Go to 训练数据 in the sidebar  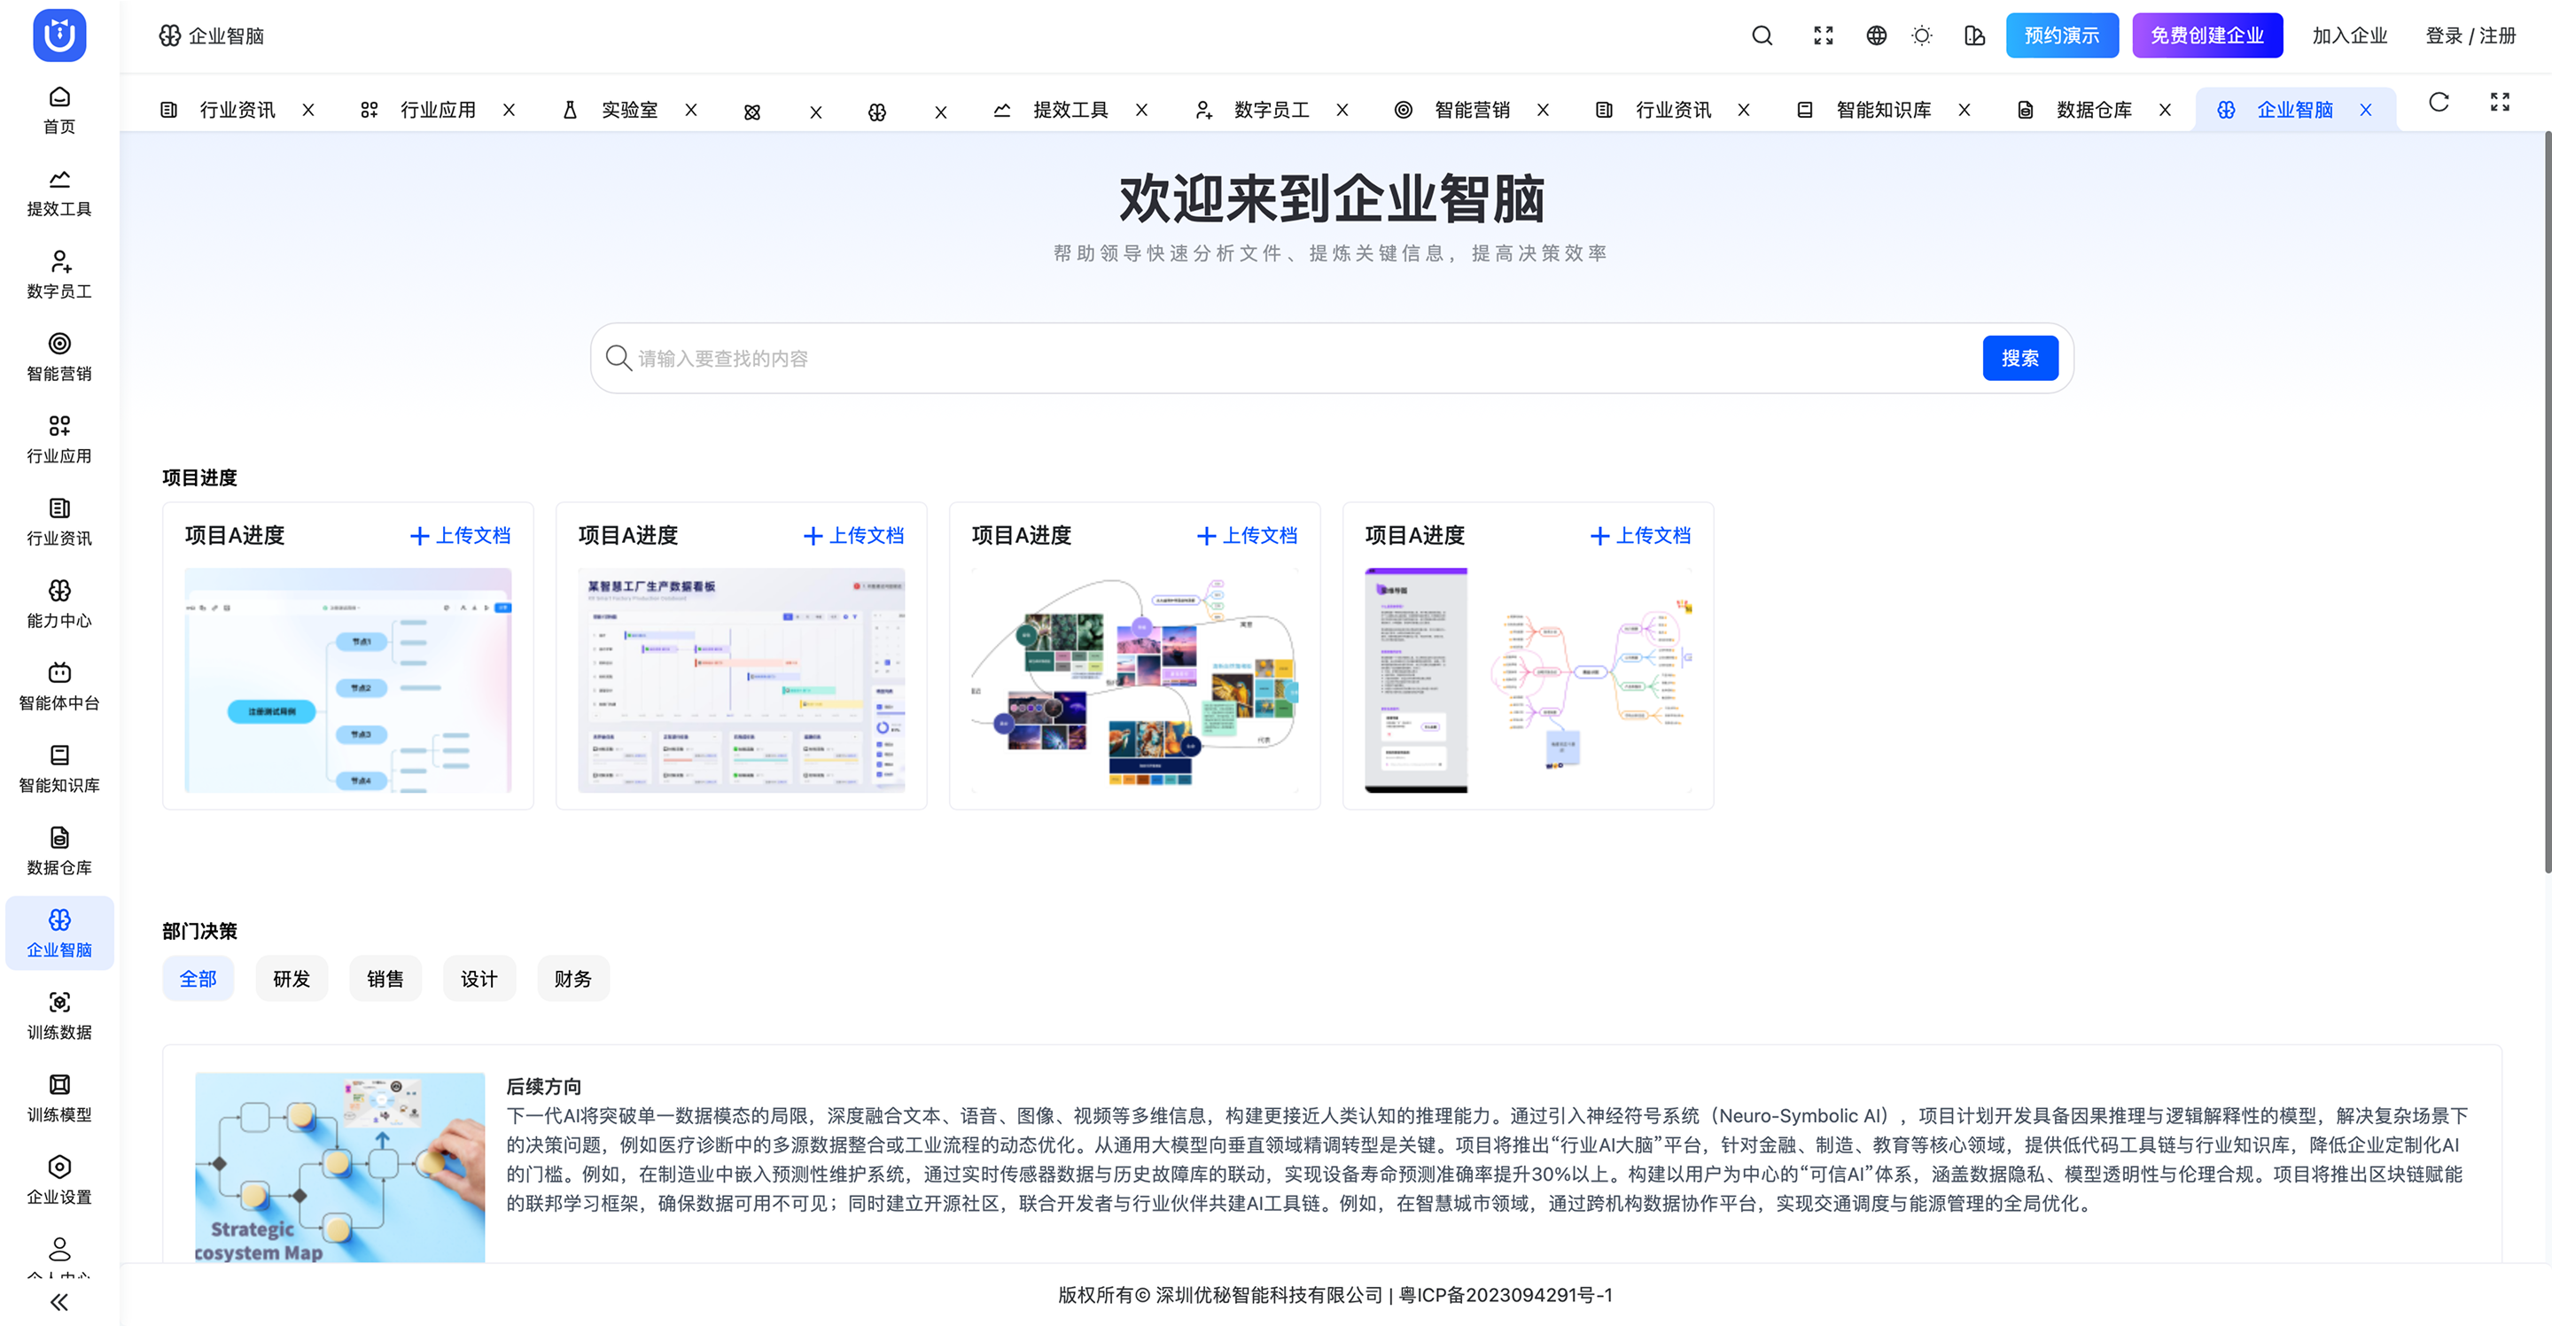(59, 1015)
